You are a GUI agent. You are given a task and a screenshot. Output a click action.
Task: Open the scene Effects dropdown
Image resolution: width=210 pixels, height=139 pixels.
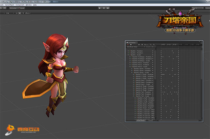(28, 13)
